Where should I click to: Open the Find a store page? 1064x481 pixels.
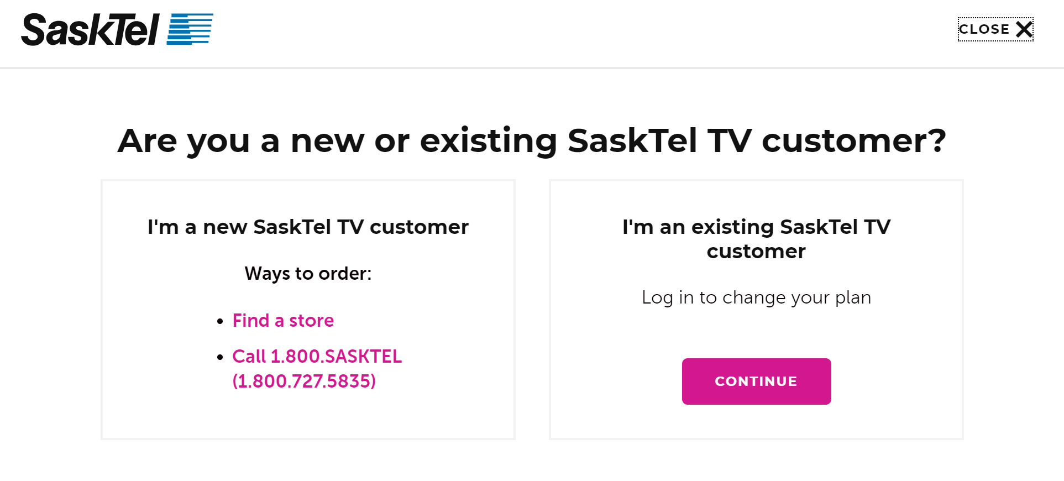(x=283, y=321)
